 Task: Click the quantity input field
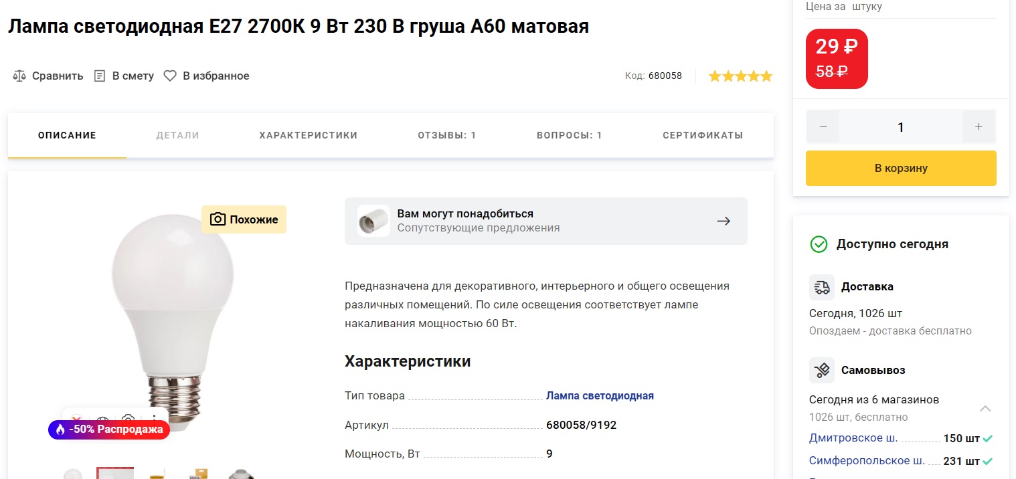point(900,127)
